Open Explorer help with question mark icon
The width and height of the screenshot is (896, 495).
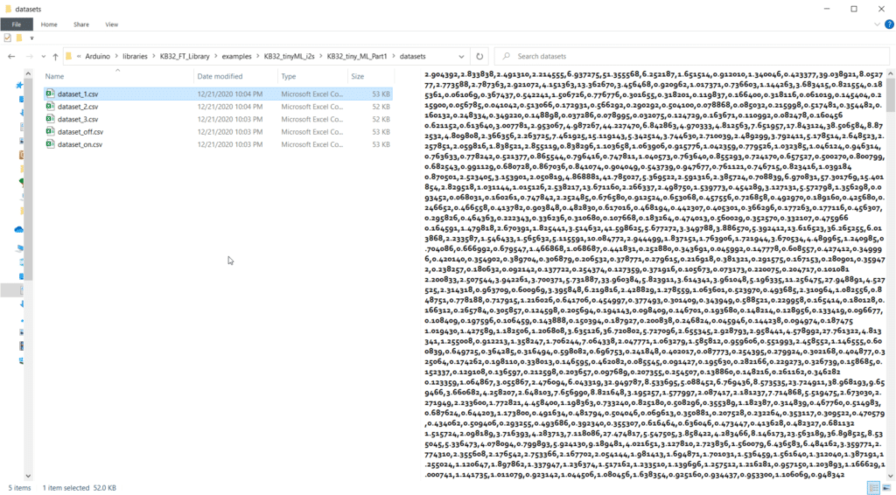click(x=889, y=24)
